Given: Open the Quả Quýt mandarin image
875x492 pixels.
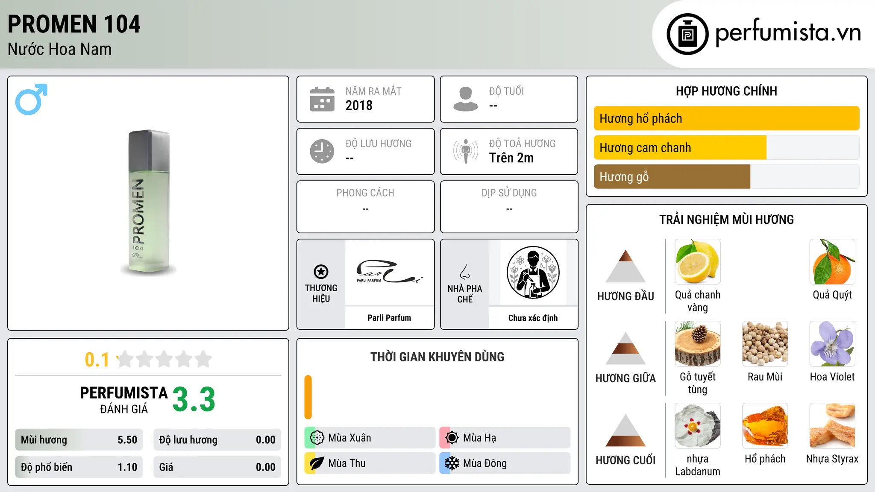Looking at the screenshot, I should [x=832, y=262].
